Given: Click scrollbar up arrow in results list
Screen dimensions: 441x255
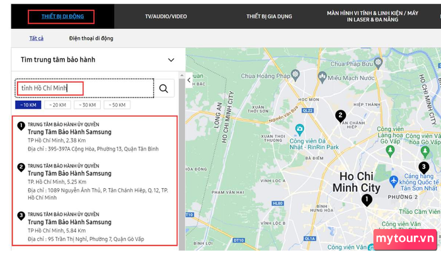Looking at the screenshot, I should click(x=181, y=76).
